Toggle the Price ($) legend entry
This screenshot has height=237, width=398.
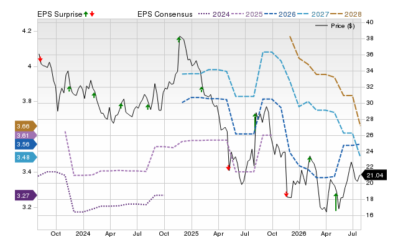(x=335, y=26)
